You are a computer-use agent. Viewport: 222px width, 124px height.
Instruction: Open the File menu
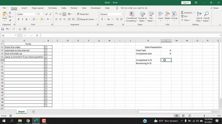[x=4, y=8]
